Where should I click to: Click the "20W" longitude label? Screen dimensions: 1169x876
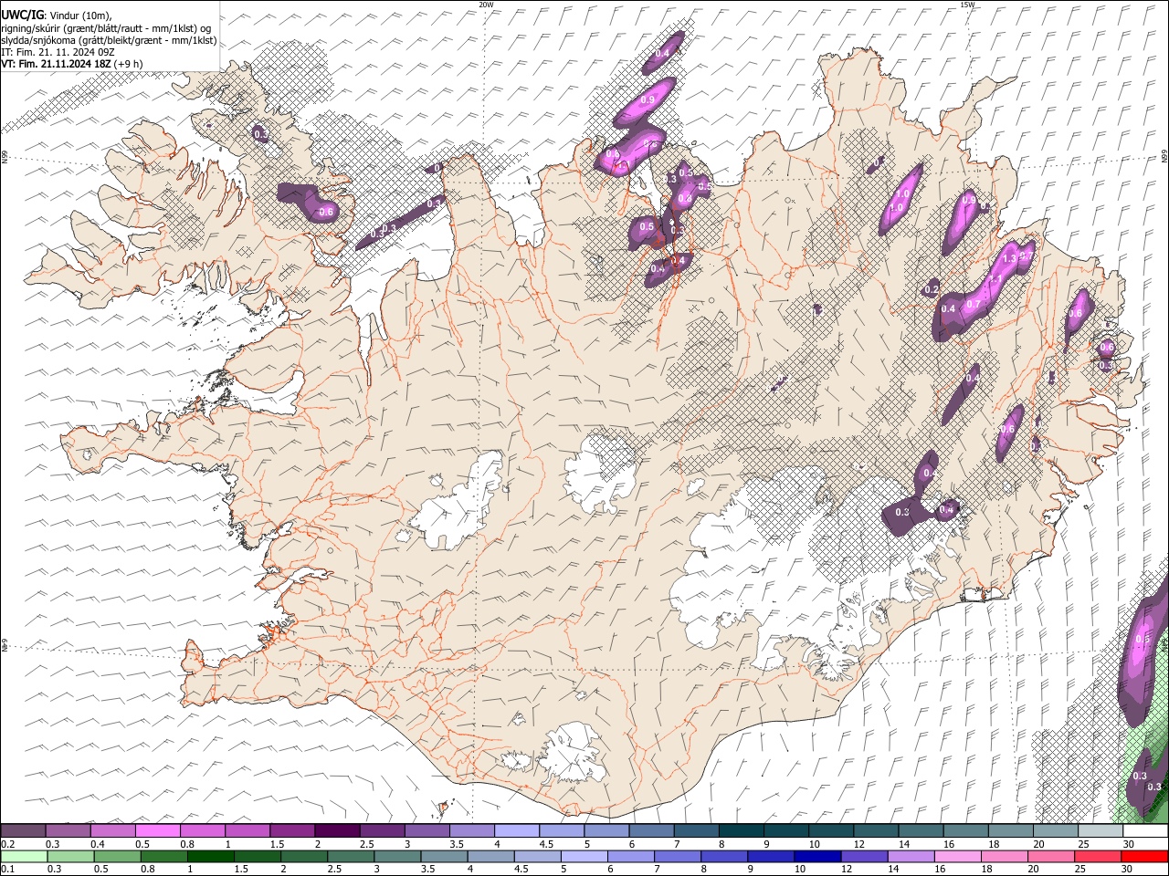point(486,5)
